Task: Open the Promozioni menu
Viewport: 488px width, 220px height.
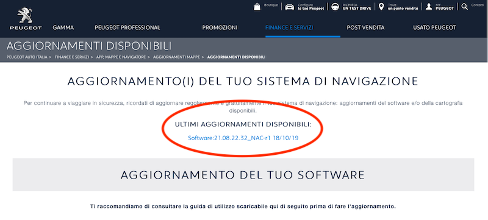Action: [x=220, y=27]
